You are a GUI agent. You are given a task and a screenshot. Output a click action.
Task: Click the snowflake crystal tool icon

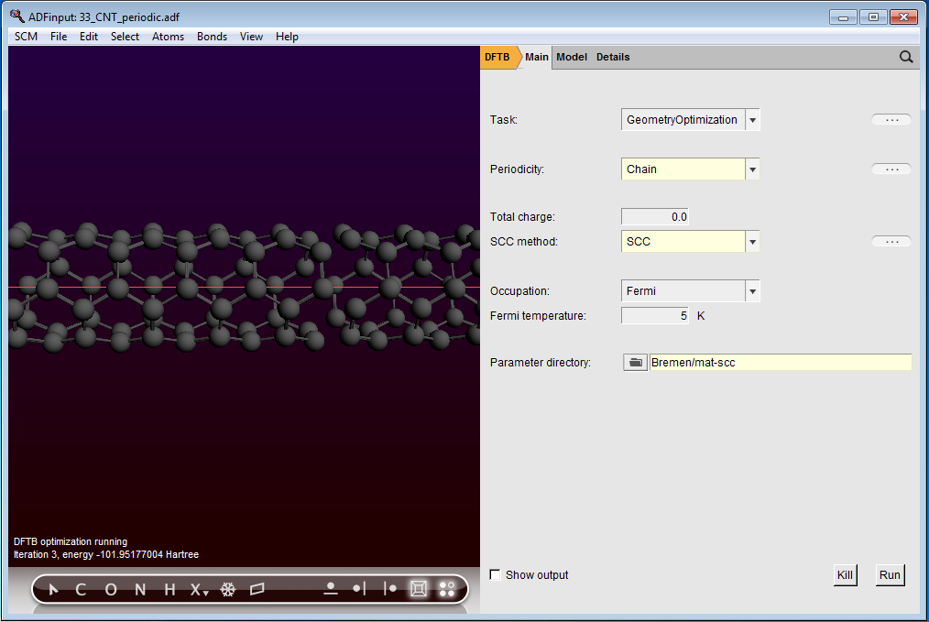click(228, 589)
